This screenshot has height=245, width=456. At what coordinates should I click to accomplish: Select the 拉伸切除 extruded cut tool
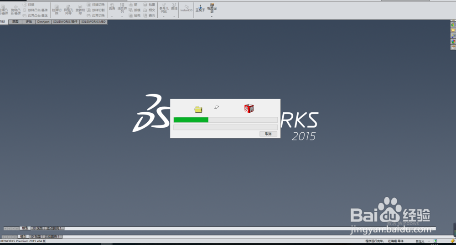pos(57,10)
